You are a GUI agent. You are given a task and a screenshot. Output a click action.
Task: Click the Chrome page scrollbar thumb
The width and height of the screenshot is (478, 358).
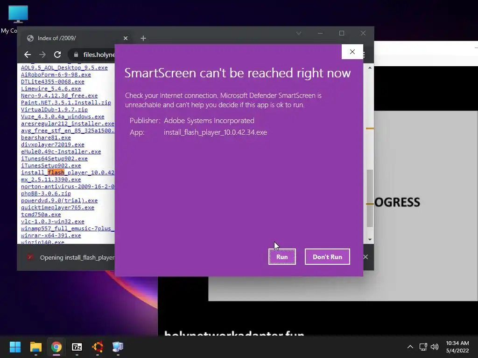tap(370, 198)
